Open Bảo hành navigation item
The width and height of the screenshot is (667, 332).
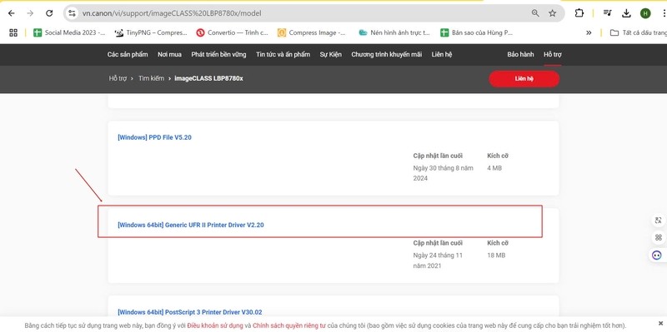[520, 54]
